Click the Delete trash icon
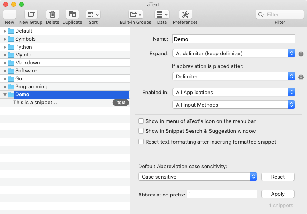Screen dimensions: 307x214 tap(52, 14)
